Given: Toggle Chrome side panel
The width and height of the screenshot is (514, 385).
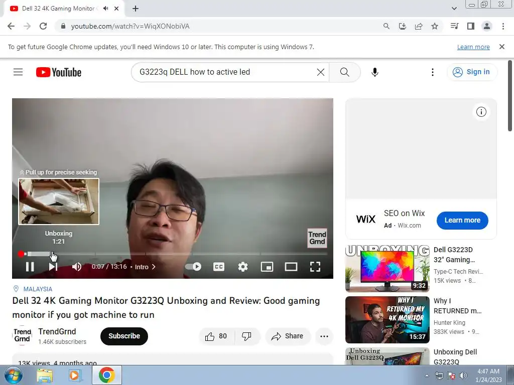Looking at the screenshot, I should 471,26.
